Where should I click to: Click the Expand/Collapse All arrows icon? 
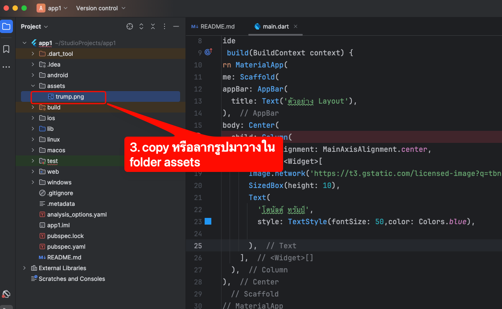(x=141, y=27)
